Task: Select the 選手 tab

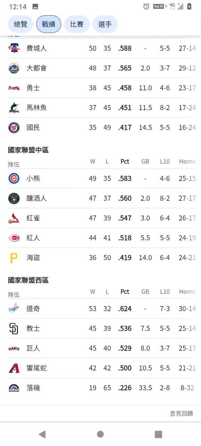Action: coord(105,24)
